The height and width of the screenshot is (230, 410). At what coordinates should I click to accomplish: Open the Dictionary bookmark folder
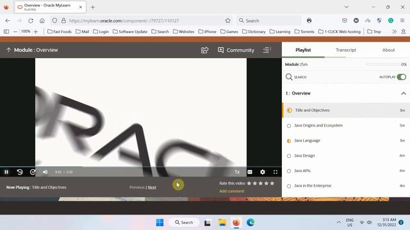[x=254, y=31]
